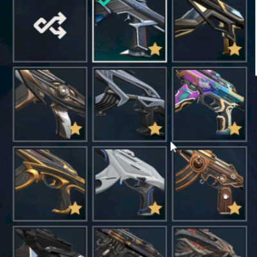Screen dimensions: 257x257
Task: Select the dark black skin in bottom row
Action: pos(50,242)
